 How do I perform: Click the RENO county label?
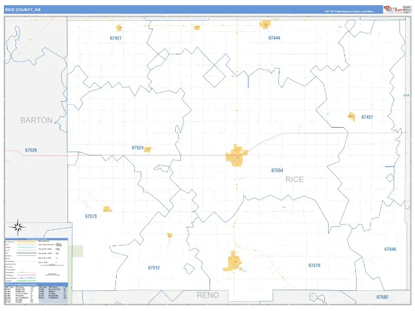tap(207, 295)
